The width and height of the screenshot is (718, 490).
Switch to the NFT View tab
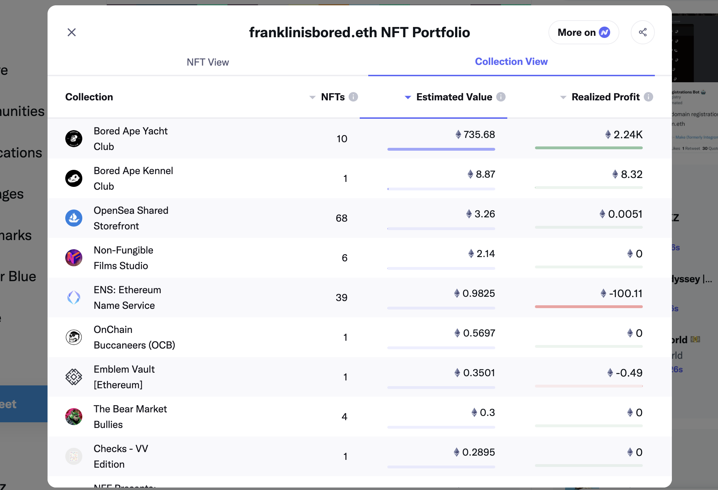[208, 62]
